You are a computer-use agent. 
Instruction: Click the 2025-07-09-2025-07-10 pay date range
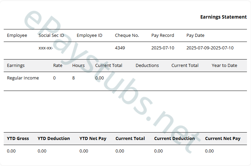[210, 48]
